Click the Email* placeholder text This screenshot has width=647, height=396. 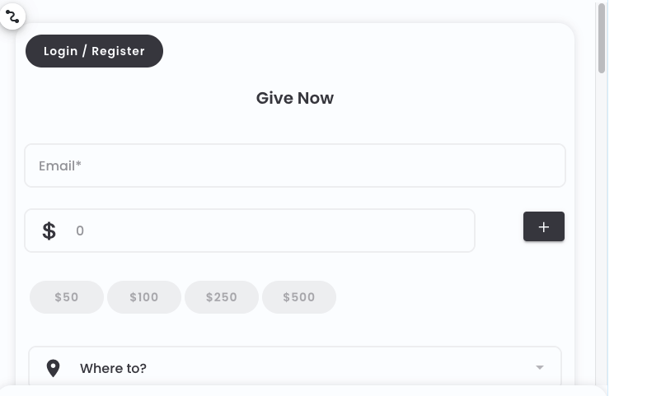point(60,166)
